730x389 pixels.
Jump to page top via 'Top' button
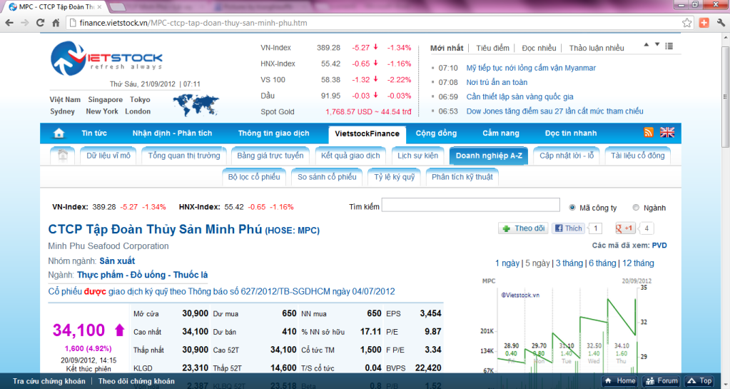click(699, 381)
